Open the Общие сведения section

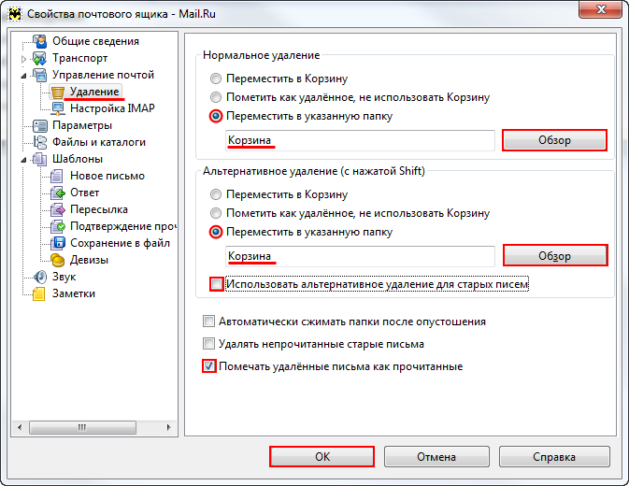click(95, 41)
